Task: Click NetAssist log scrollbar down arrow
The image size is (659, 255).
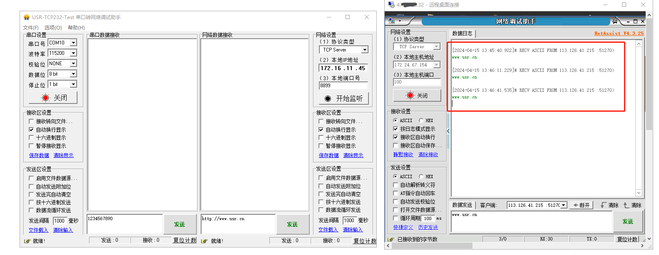Action: (639, 193)
